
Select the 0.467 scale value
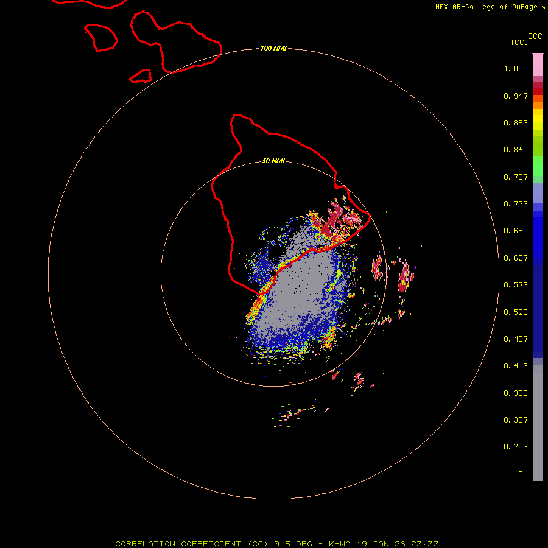coord(516,339)
